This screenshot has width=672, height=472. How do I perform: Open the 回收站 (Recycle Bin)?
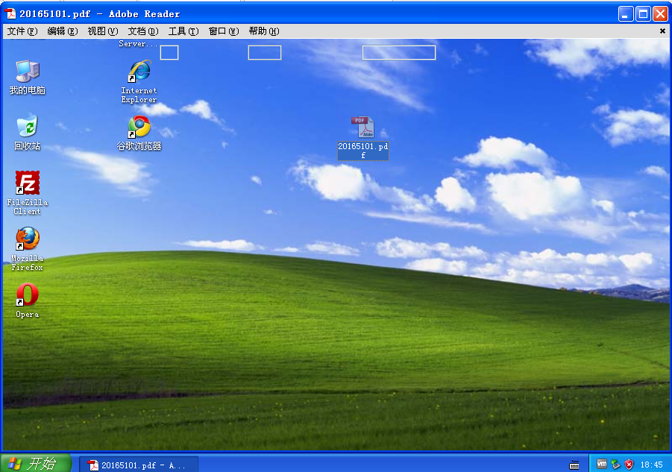(26, 125)
